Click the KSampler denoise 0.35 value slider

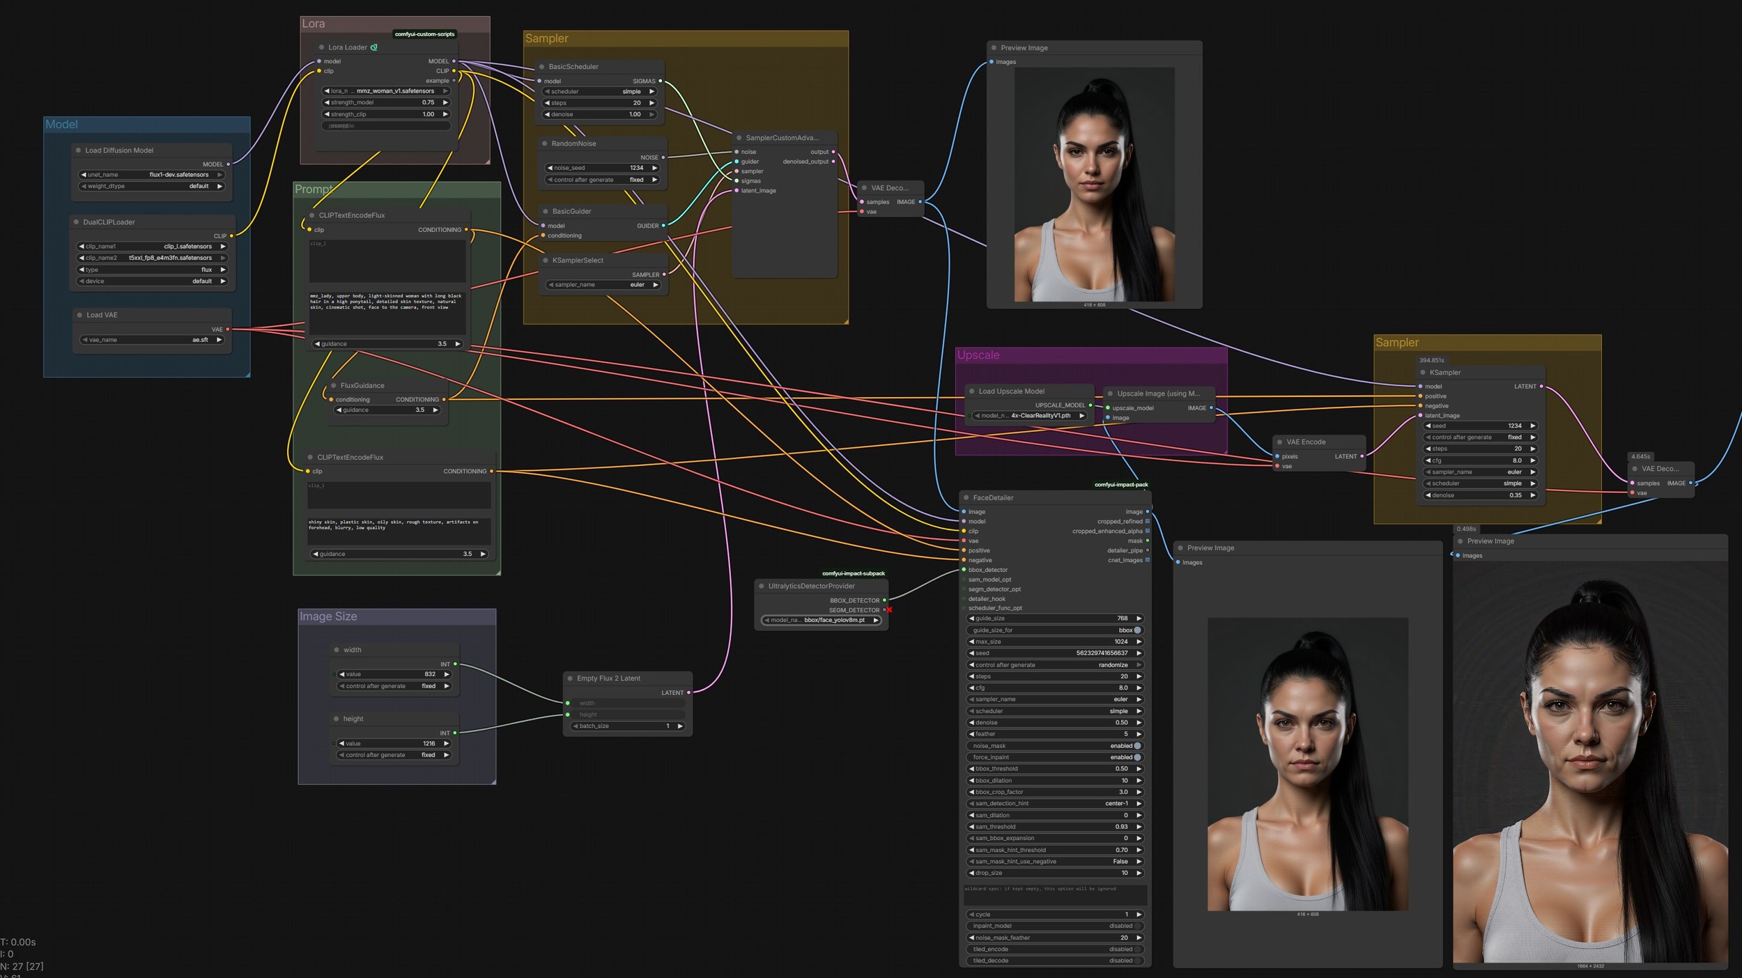click(1480, 495)
